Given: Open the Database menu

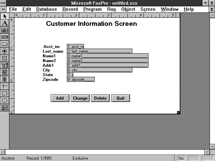Looking at the screenshot, I should coord(46,9).
